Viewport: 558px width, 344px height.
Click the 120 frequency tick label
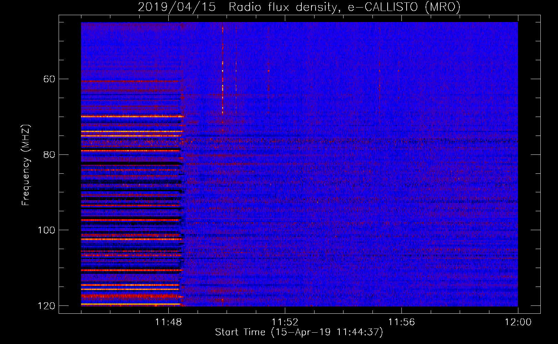[x=47, y=306]
